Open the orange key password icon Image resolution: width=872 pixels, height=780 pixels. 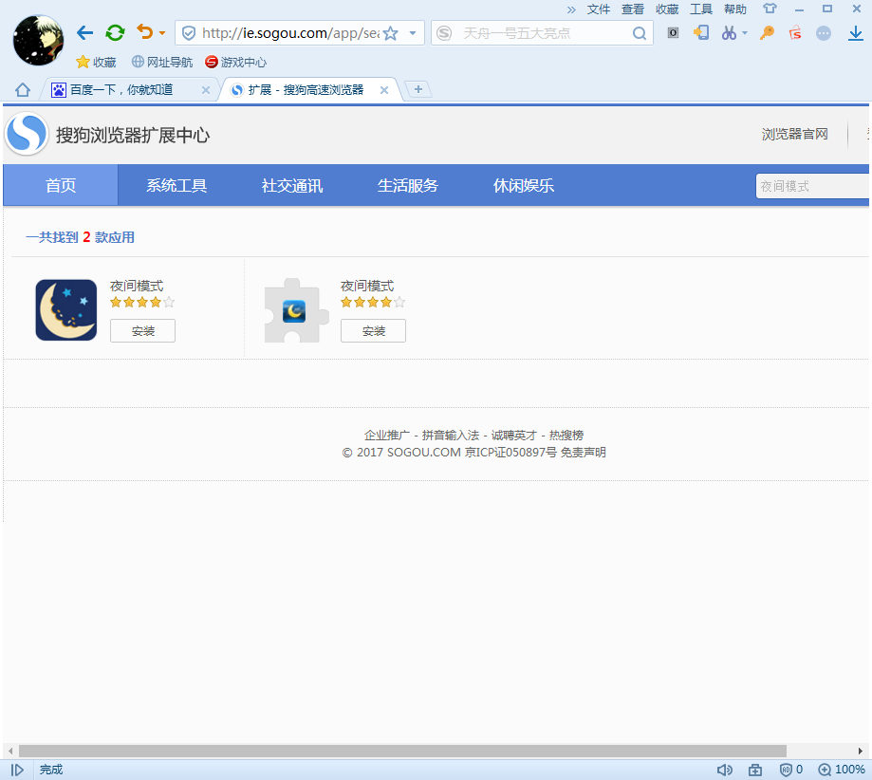768,33
